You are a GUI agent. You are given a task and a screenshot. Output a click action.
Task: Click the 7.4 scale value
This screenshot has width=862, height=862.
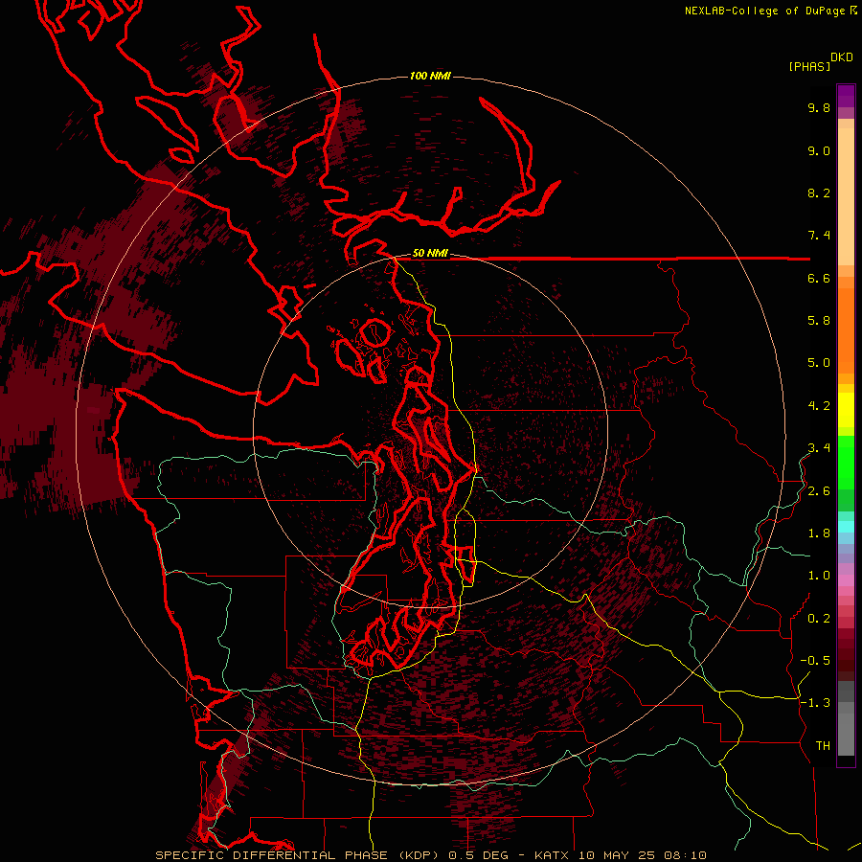pyautogui.click(x=819, y=236)
